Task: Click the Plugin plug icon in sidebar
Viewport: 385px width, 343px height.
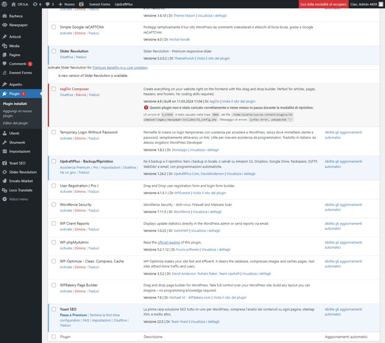Action: pos(5,94)
